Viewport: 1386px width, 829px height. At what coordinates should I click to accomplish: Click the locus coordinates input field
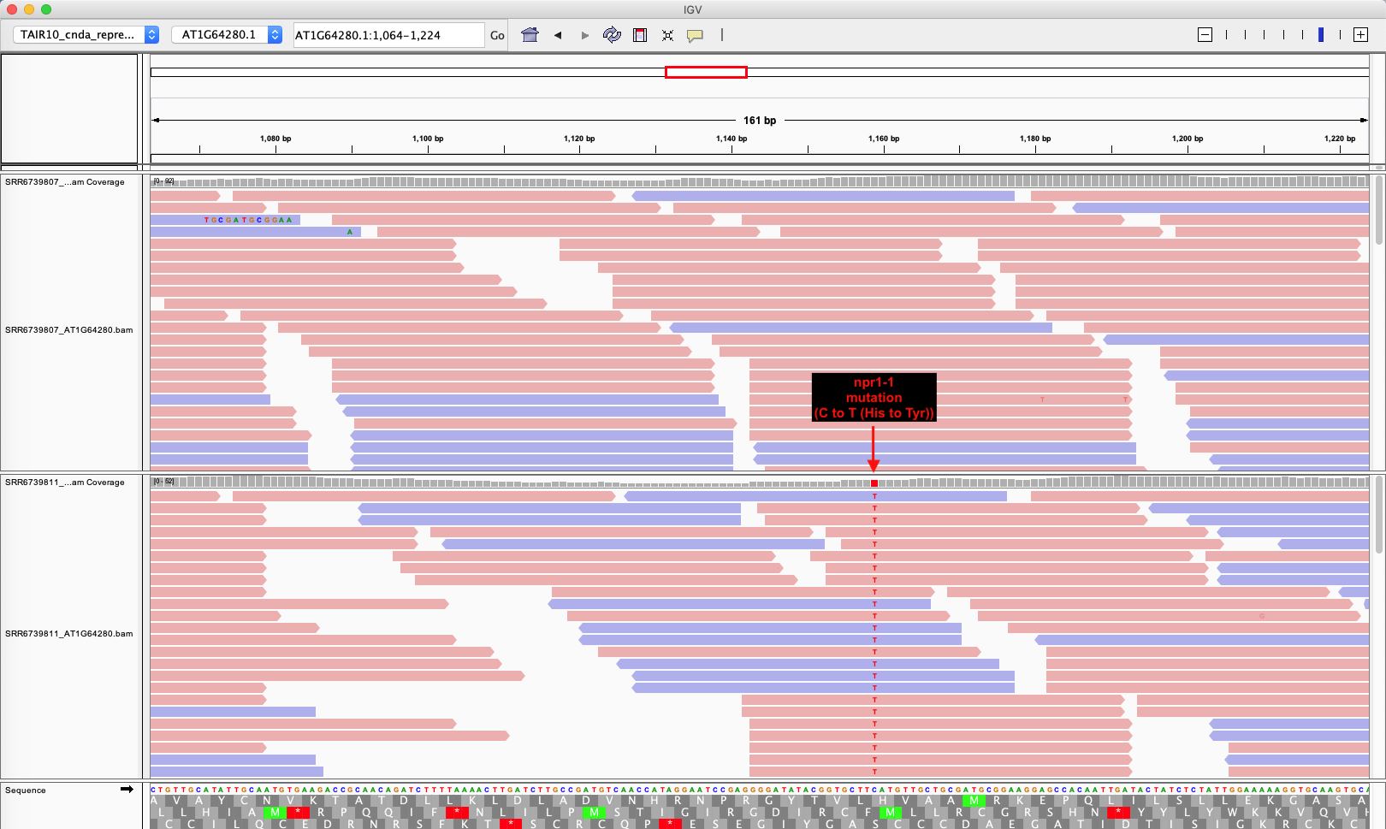click(388, 35)
